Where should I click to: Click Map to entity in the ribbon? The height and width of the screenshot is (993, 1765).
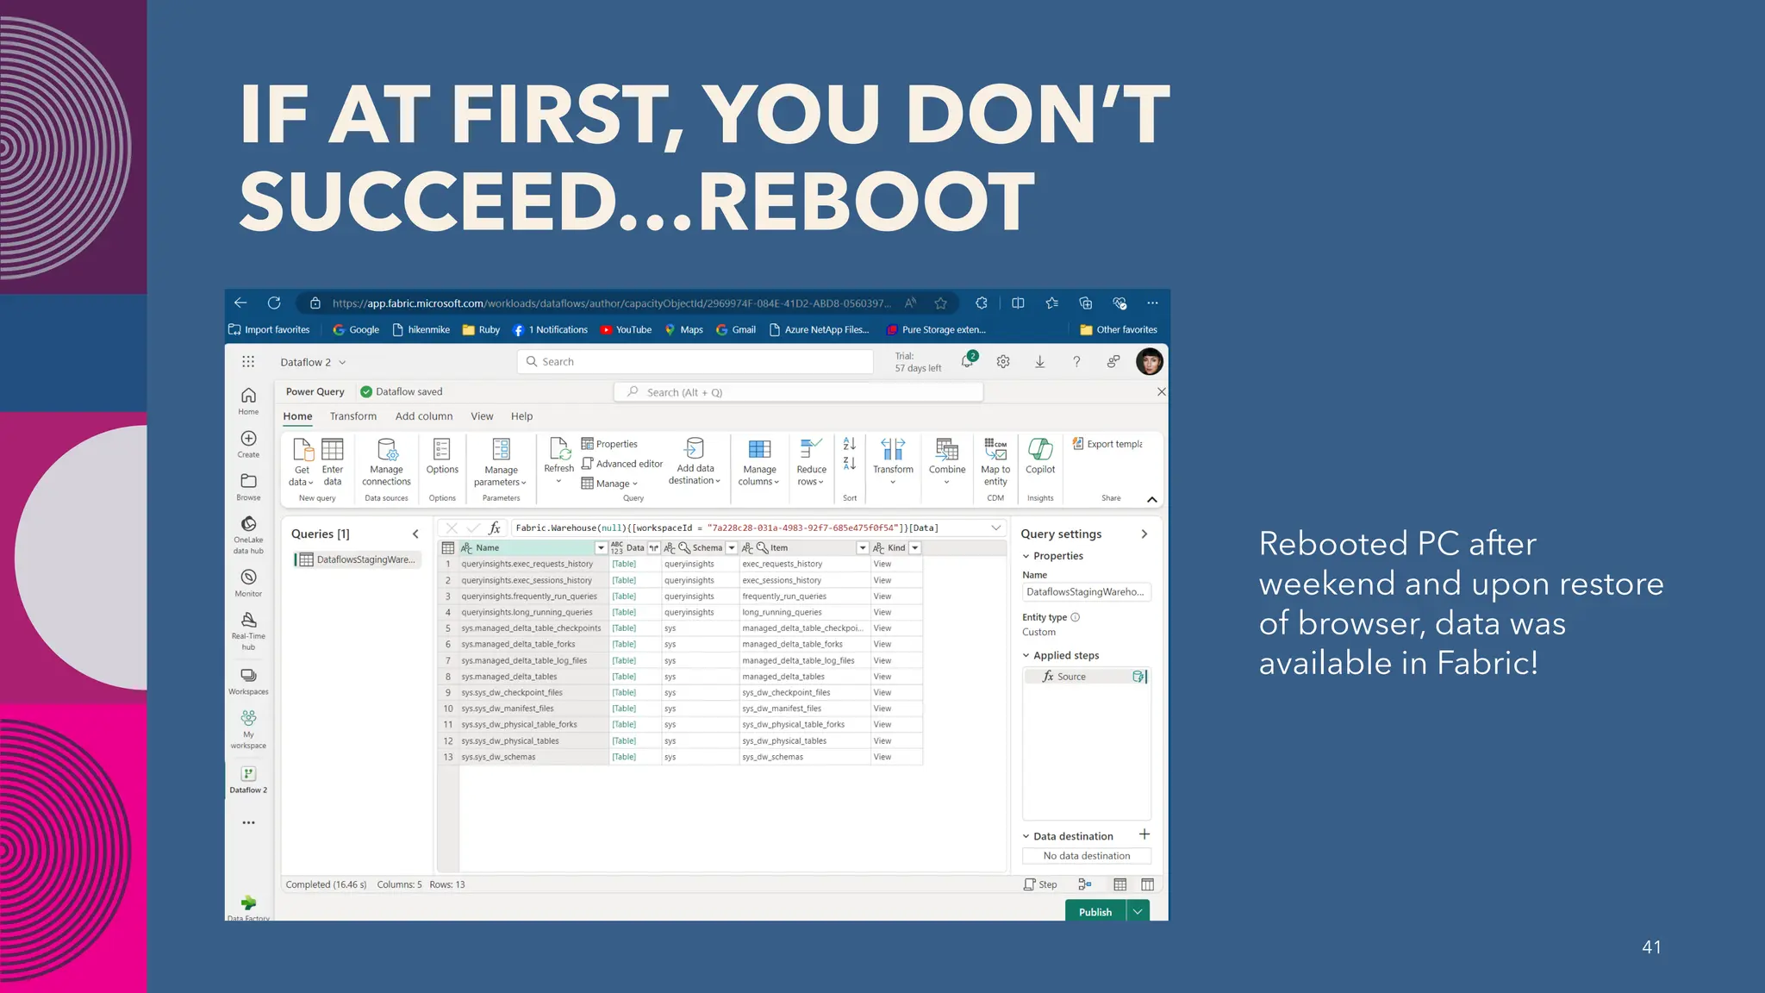click(x=995, y=462)
